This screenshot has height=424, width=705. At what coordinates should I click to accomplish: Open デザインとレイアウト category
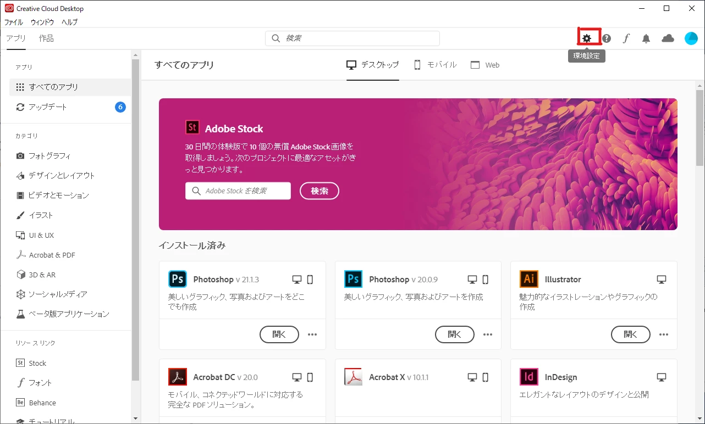[70, 176]
